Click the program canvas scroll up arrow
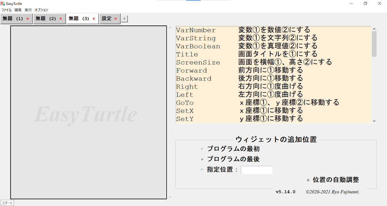The width and height of the screenshot is (387, 206). coord(170,28)
